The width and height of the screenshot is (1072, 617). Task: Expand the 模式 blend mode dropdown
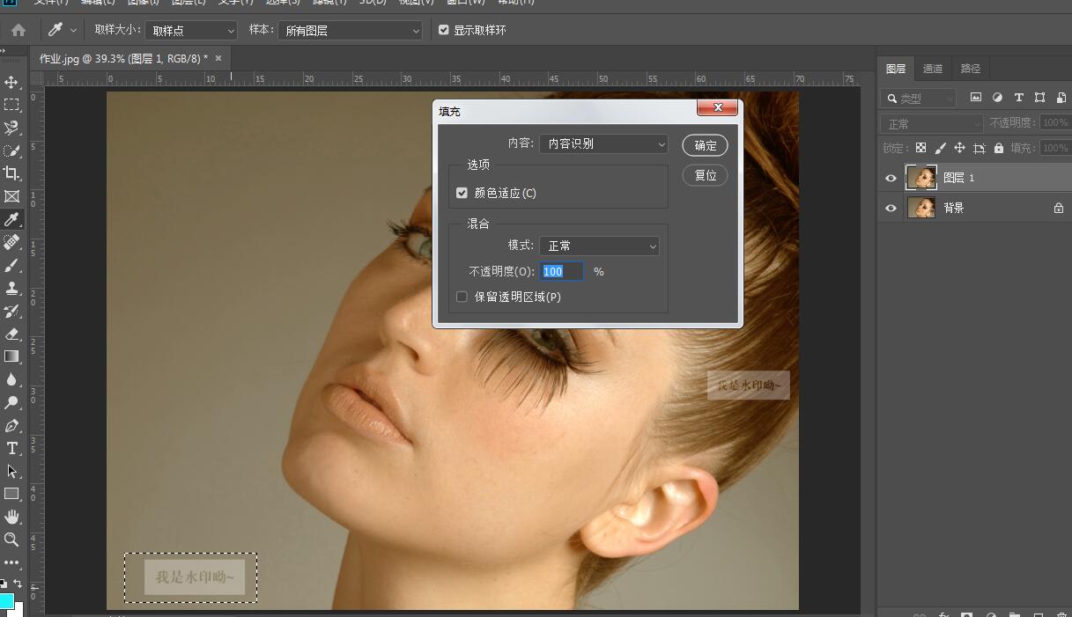tap(599, 246)
